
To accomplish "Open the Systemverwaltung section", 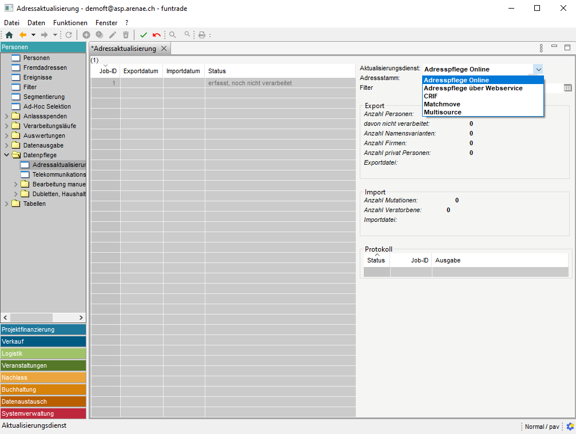I will tap(43, 413).
